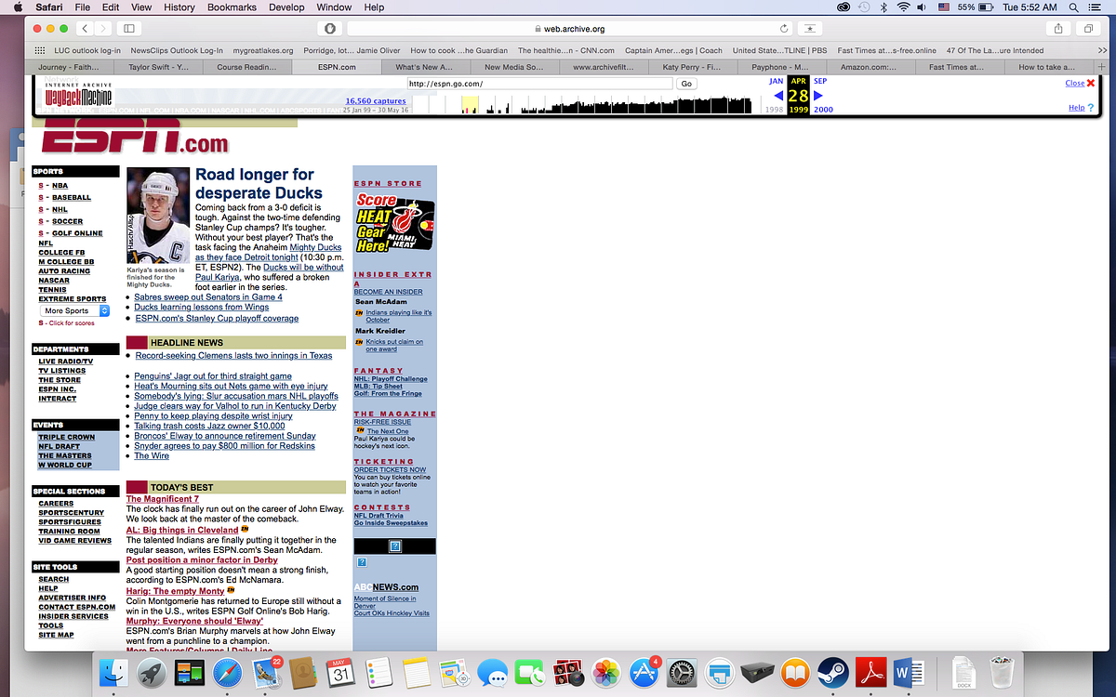Open Messages in the Dock
Screen dimensions: 1116x697
coord(493,674)
